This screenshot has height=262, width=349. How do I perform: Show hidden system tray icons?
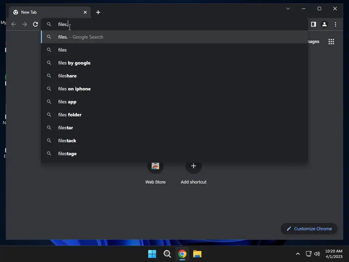[x=298, y=254]
